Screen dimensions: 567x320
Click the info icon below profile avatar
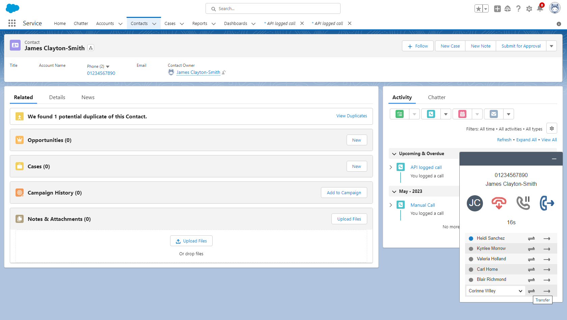(x=559, y=24)
